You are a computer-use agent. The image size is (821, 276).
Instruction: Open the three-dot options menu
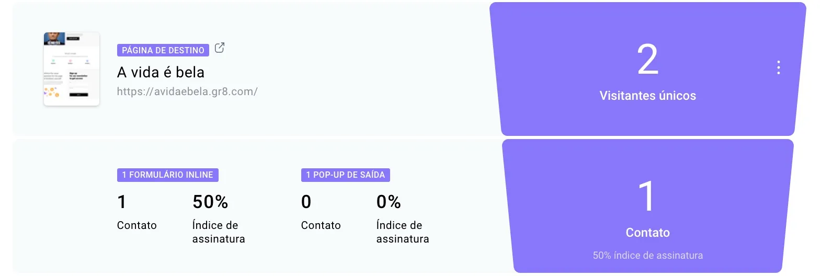(779, 67)
